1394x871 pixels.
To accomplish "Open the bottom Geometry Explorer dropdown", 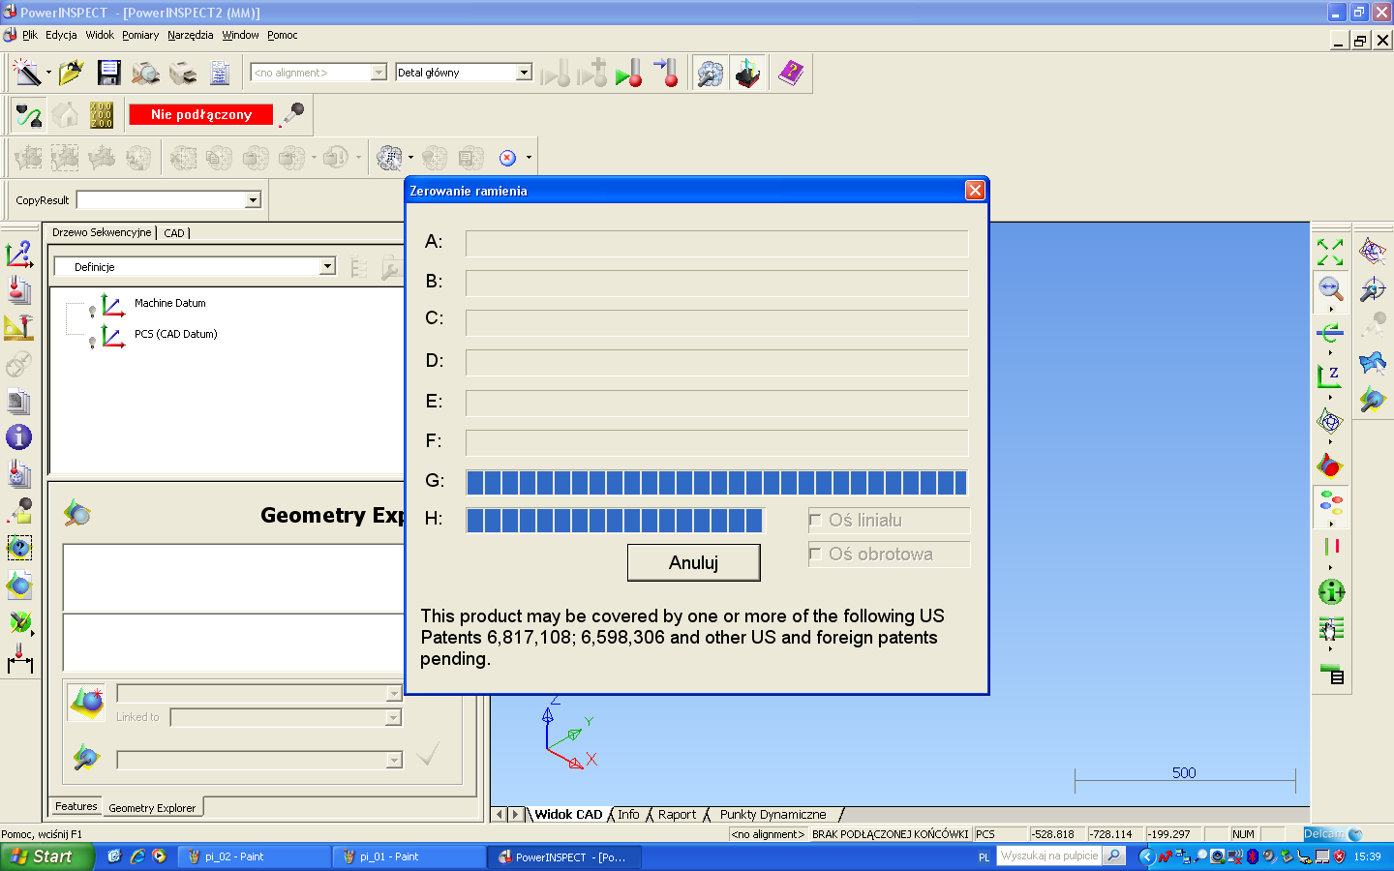I will 393,760.
